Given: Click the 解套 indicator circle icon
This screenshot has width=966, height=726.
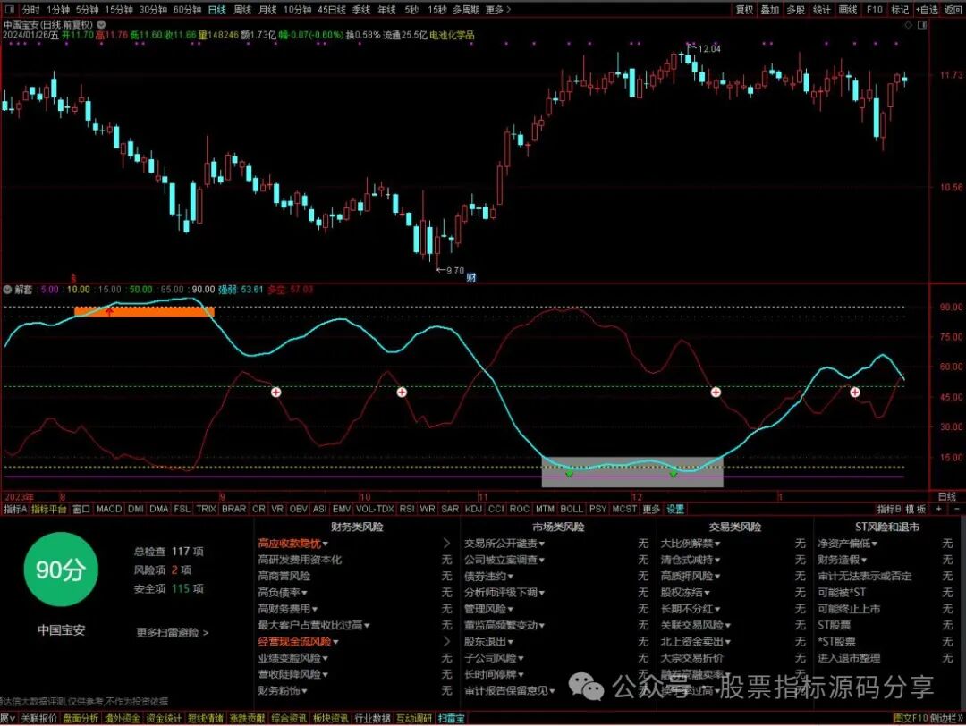Looking at the screenshot, I should 7,289.
